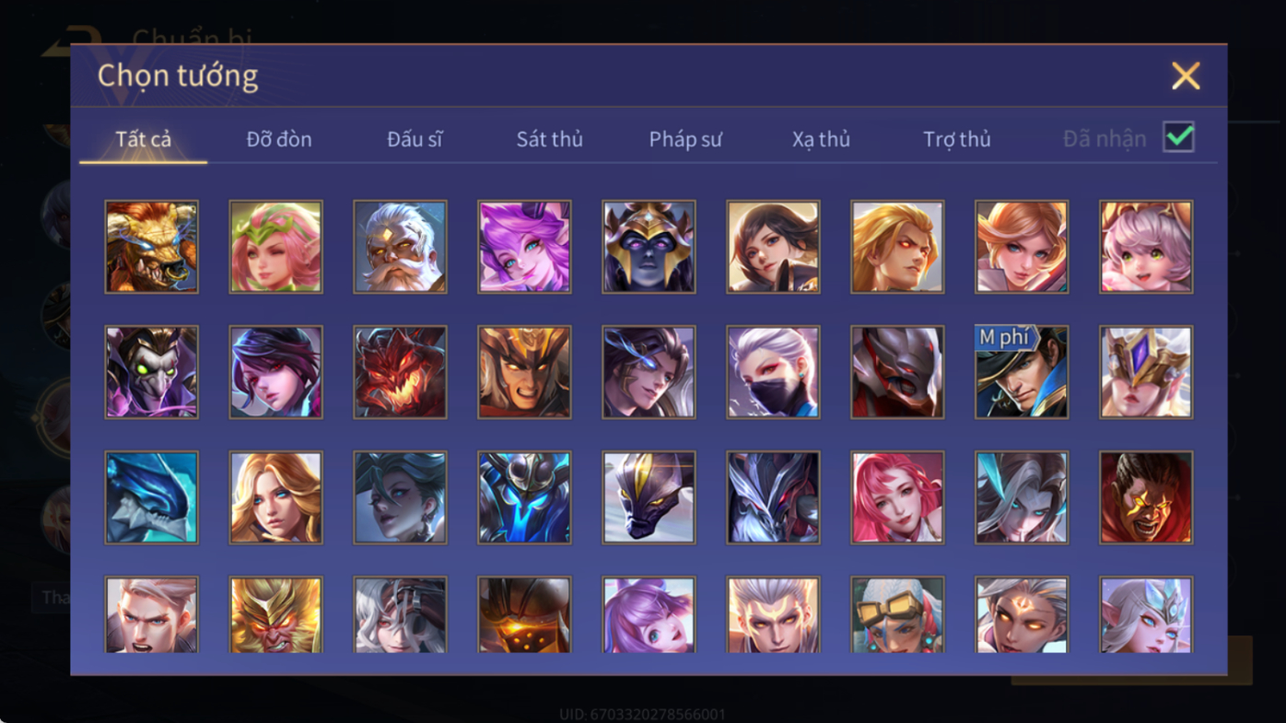
Task: Close the Chọn tướng dialog
Action: pyautogui.click(x=1186, y=76)
